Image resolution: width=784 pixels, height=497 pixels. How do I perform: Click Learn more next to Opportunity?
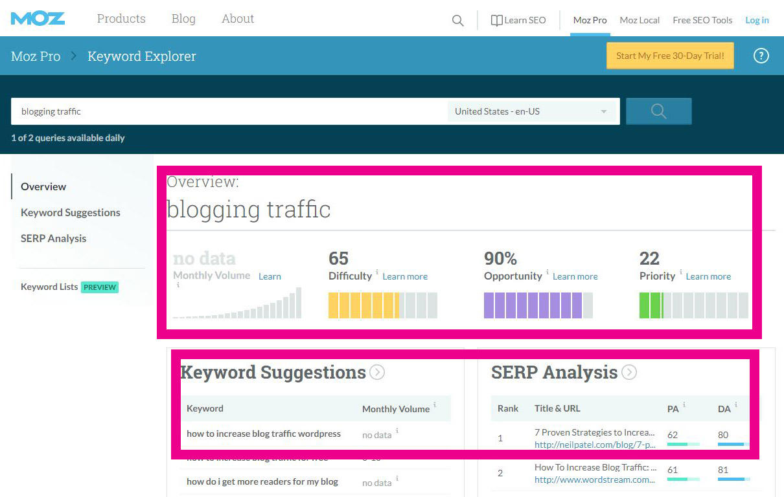point(575,276)
